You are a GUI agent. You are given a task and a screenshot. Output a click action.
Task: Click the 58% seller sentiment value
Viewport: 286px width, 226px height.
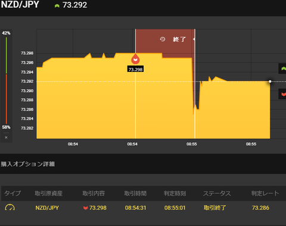(6, 127)
